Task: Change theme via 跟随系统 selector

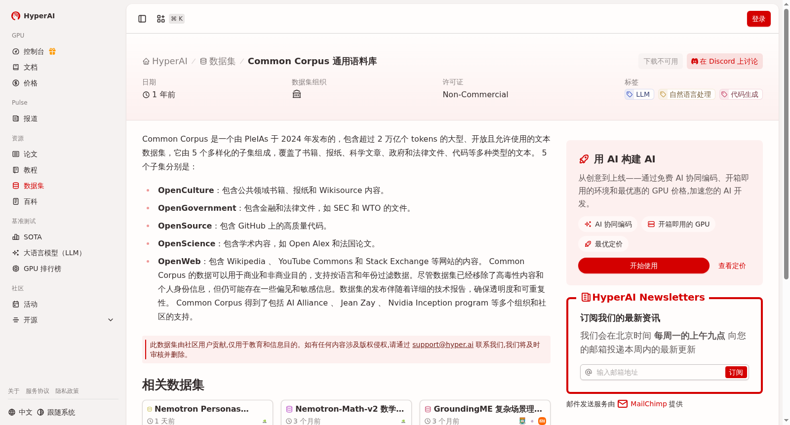Action: 56,412
